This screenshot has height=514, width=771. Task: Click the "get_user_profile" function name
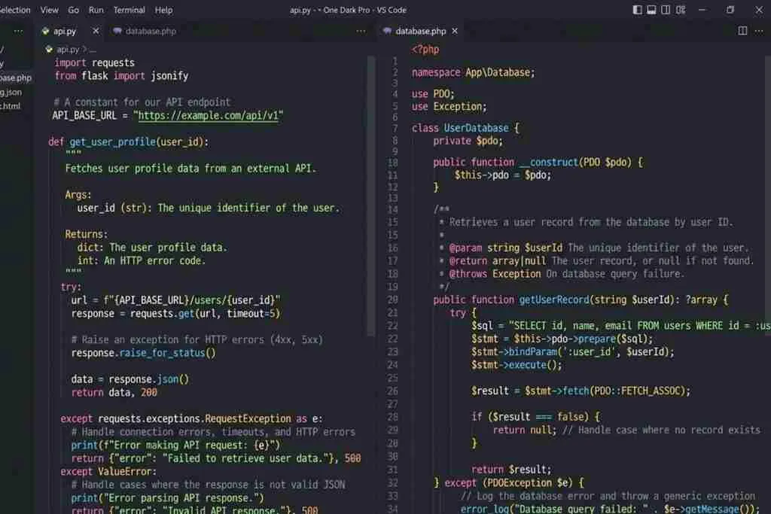pos(113,142)
